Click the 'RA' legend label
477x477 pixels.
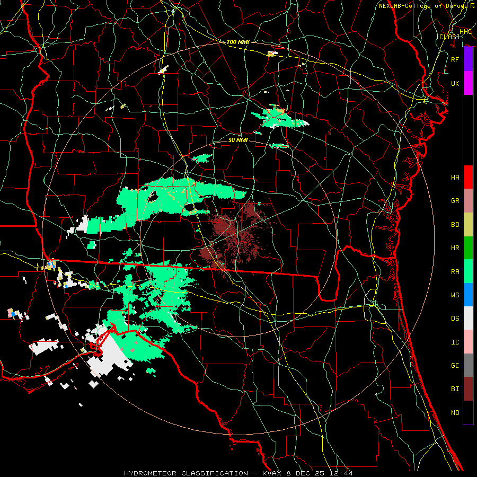point(455,271)
